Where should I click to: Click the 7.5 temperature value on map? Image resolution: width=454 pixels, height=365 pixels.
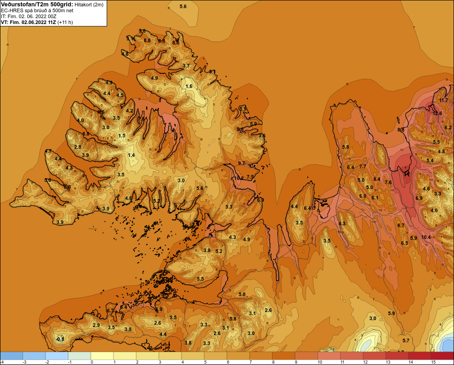click(250, 177)
